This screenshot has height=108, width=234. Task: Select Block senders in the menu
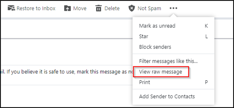coord(155,47)
